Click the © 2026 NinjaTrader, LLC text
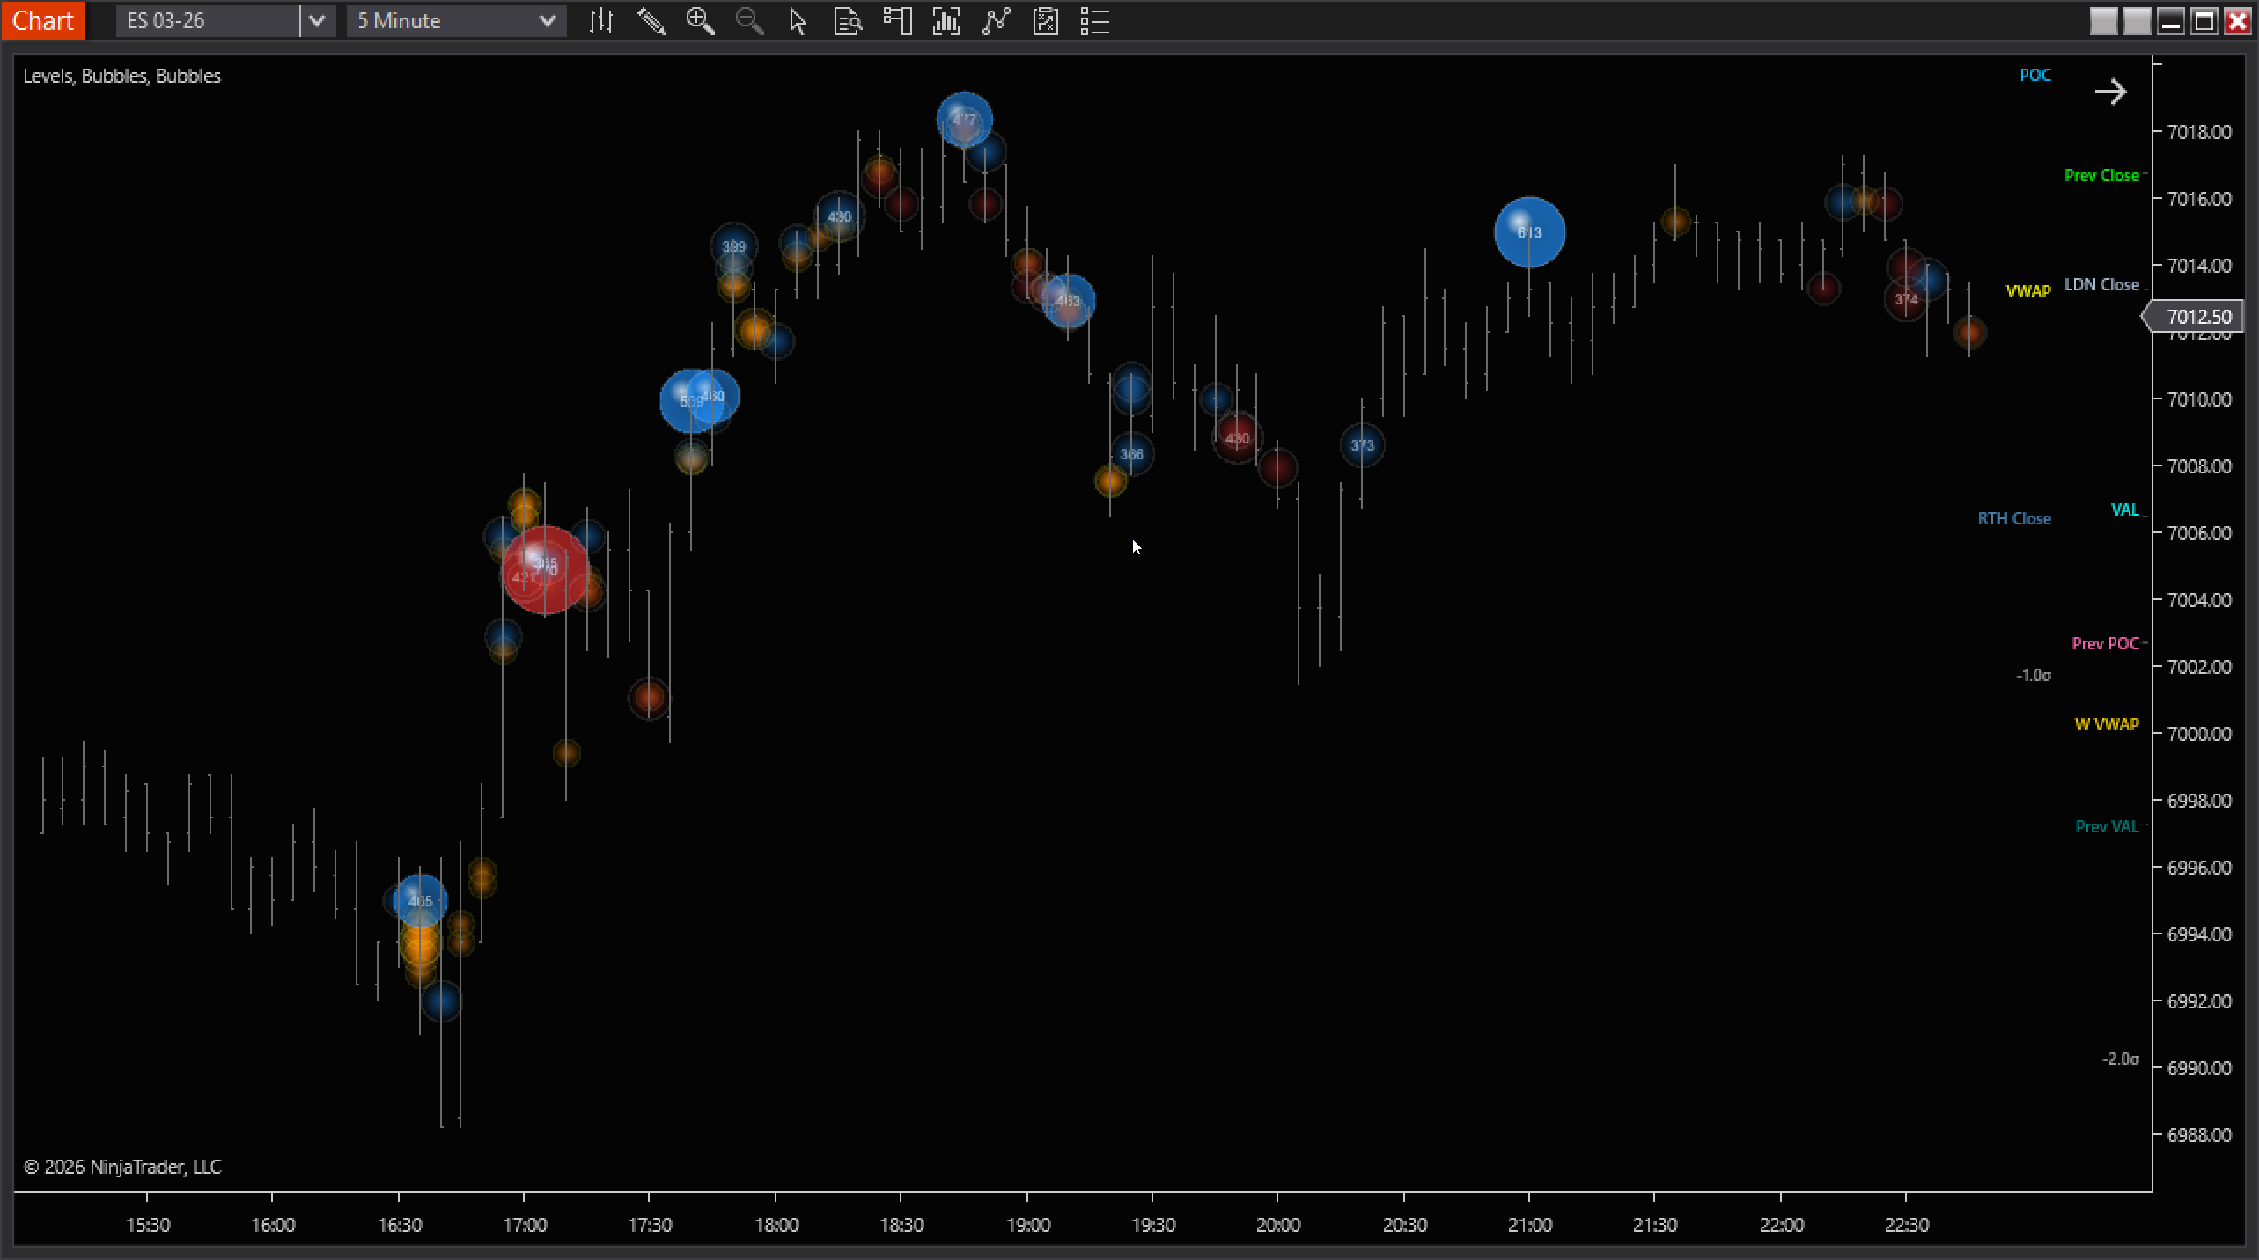This screenshot has height=1260, width=2259. [122, 1167]
